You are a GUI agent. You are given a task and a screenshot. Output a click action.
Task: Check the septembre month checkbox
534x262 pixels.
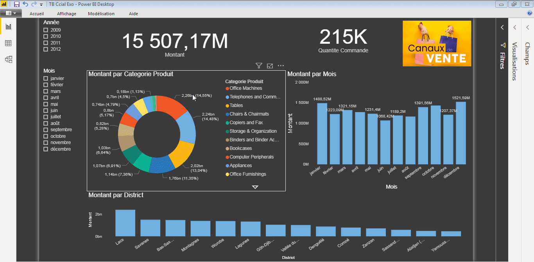(46, 130)
